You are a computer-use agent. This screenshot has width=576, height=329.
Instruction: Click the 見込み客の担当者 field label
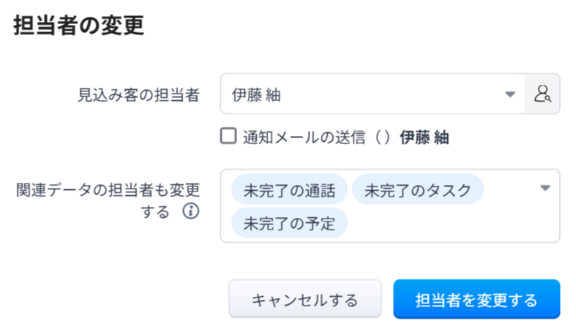point(139,95)
